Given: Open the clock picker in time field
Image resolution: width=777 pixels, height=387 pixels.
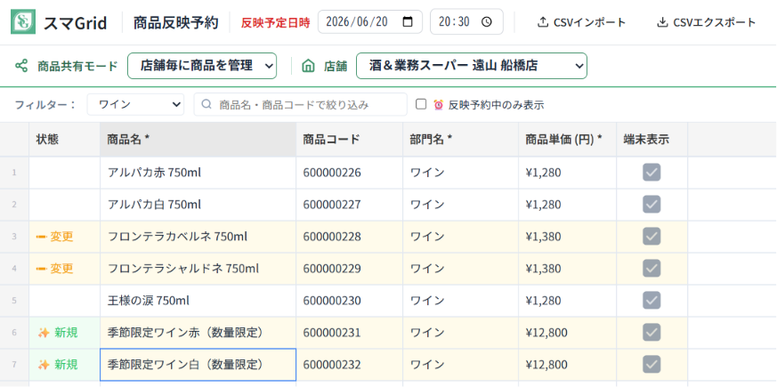Looking at the screenshot, I should coord(487,22).
